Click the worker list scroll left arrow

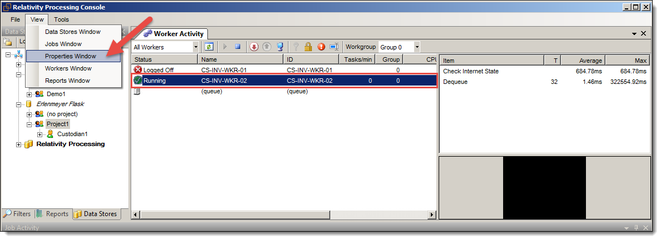pos(136,215)
